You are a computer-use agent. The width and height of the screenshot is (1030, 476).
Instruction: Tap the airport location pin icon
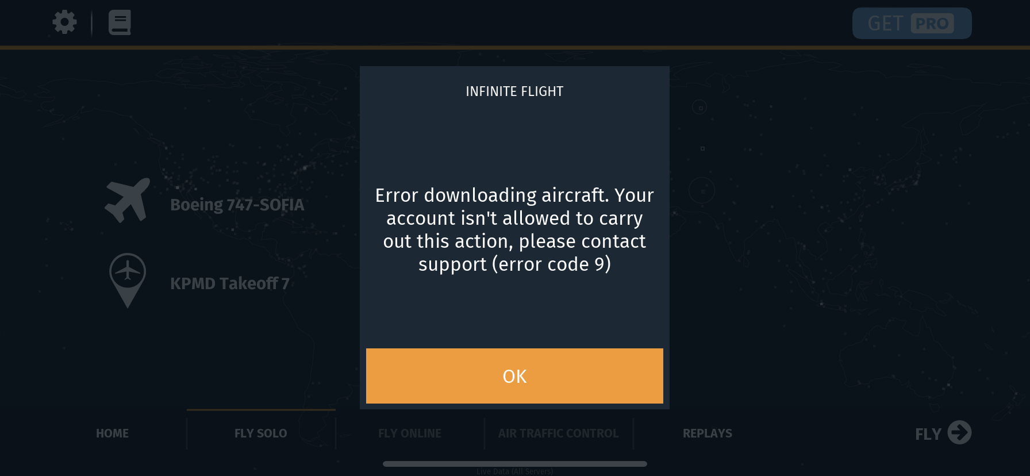128,279
